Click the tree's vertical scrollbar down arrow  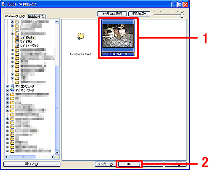pos(57,153)
